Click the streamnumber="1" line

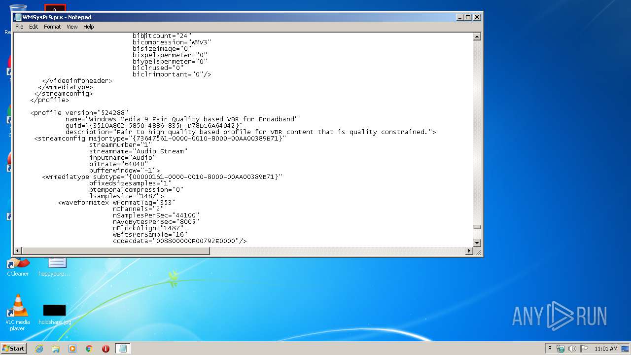[121, 145]
